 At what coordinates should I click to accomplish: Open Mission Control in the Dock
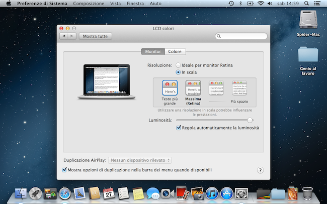(50, 193)
